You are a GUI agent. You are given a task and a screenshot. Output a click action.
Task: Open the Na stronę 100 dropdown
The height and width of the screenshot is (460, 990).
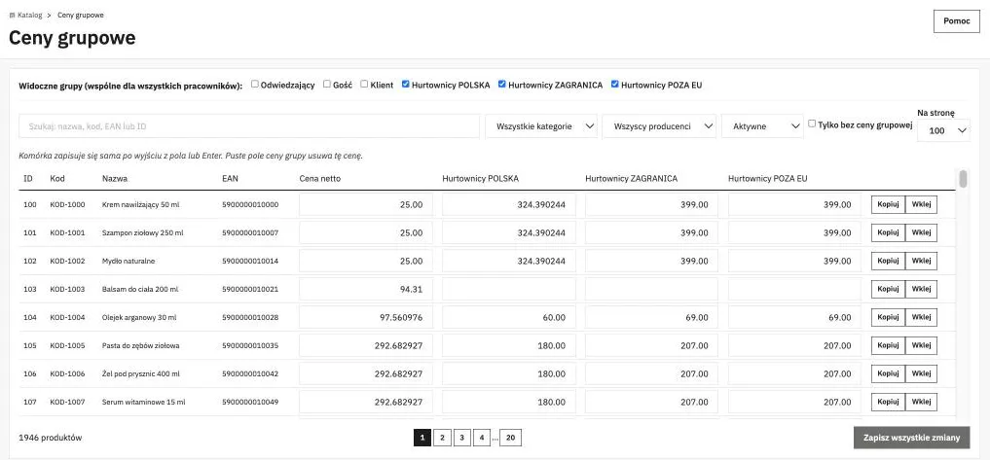[944, 130]
